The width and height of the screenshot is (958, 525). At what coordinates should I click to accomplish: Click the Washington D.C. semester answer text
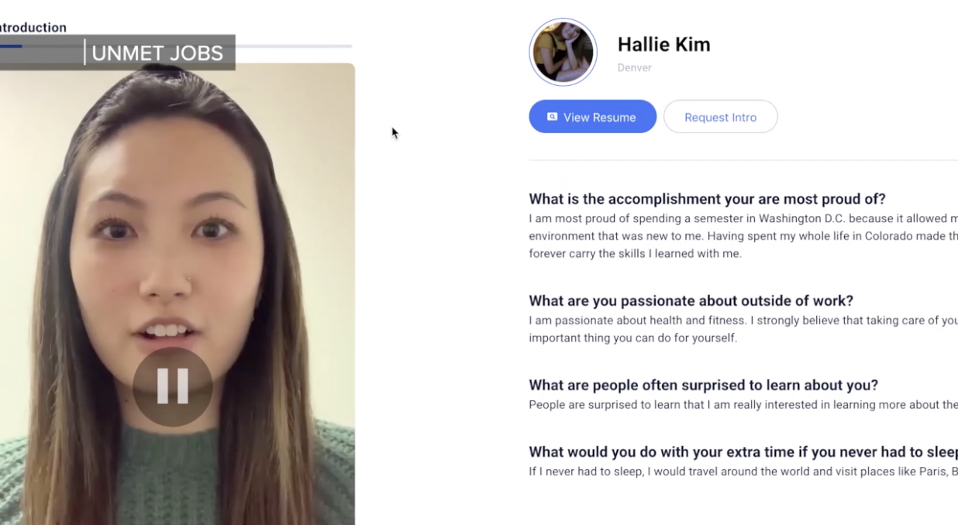tap(743, 236)
